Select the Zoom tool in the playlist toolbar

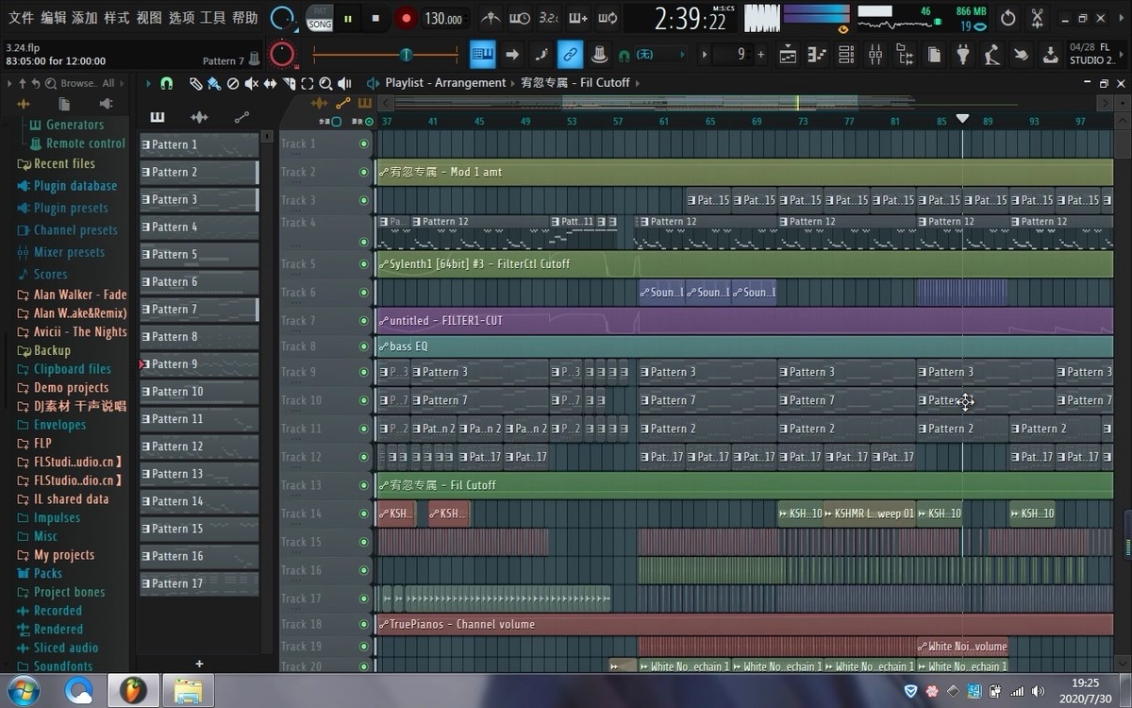[325, 82]
